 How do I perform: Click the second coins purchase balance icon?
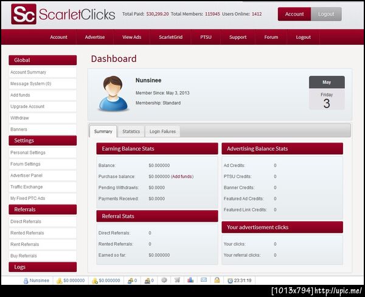(95, 281)
